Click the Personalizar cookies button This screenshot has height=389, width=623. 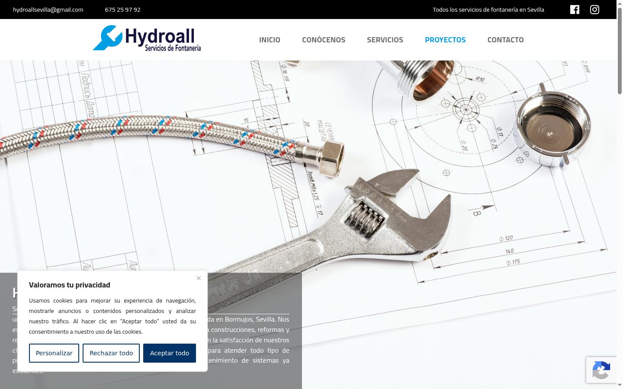[x=54, y=353]
